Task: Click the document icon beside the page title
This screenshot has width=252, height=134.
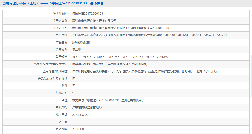Action: point(4,3)
